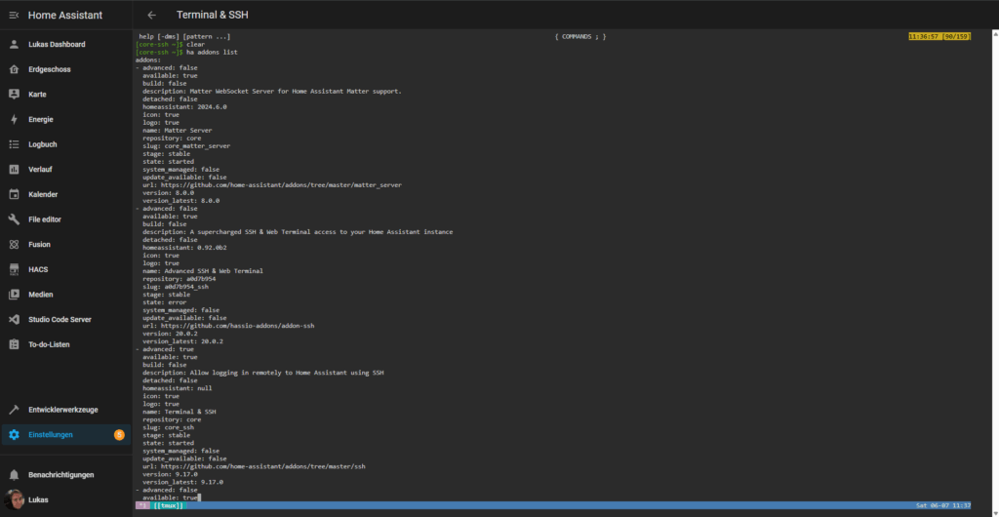The image size is (999, 517).
Task: Click the 'clear' command line
Action: 170,45
